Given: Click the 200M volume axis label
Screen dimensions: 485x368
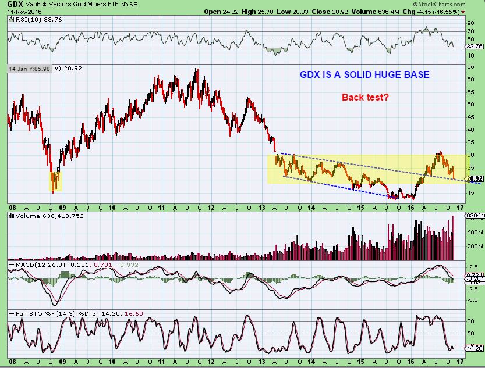Looking at the screenshot, I should click(x=475, y=246).
